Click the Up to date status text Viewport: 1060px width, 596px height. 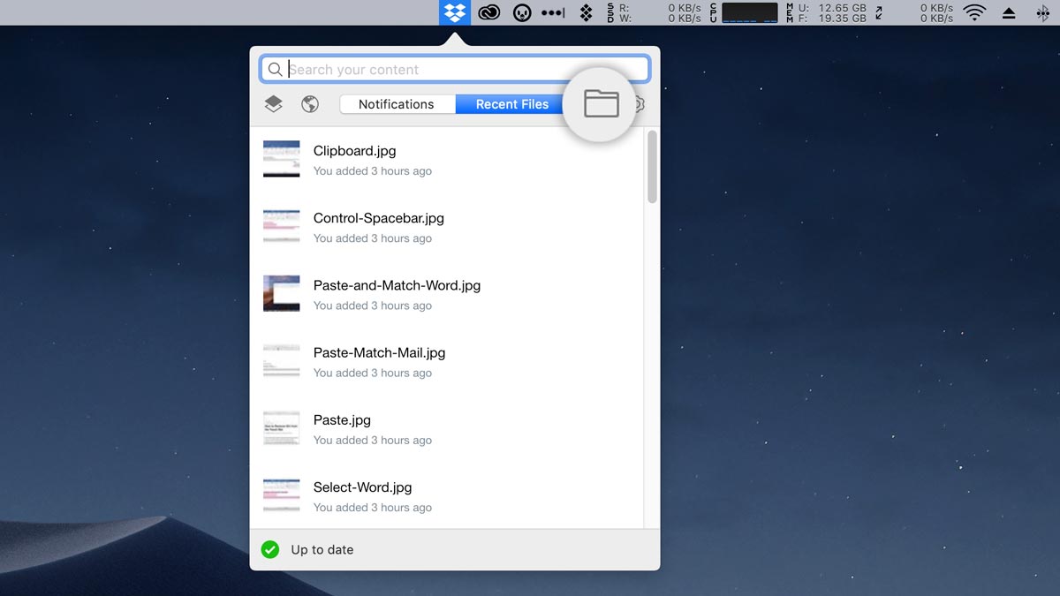(x=322, y=549)
